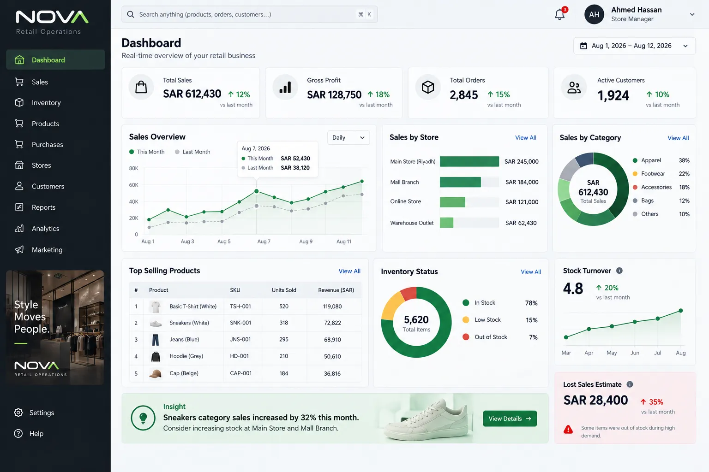The width and height of the screenshot is (709, 472).
Task: Click the View Details button
Action: point(510,419)
